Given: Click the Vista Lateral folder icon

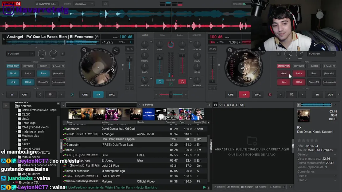Looking at the screenshot, I should coord(216,105).
